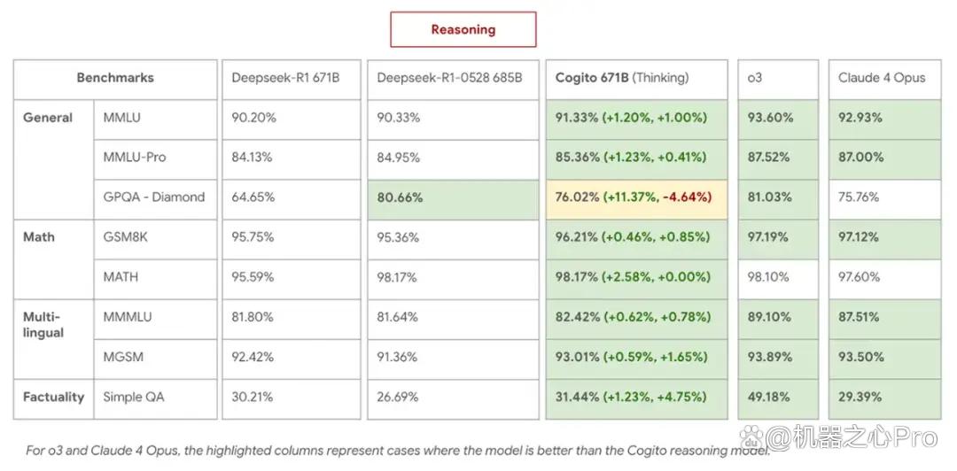Click the Baidu paw watermark icon
The image size is (957, 471).
[x=752, y=436]
